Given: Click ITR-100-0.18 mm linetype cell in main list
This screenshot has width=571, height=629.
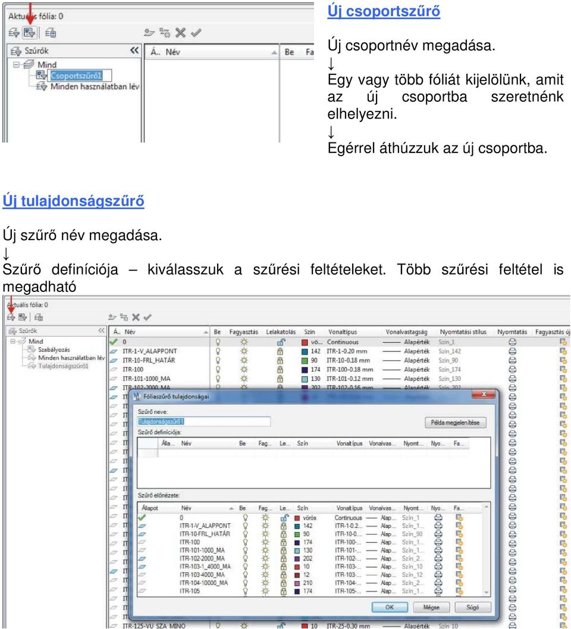Looking at the screenshot, I should click(x=350, y=369).
